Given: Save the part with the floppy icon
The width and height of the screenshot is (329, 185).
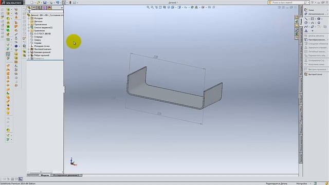Looking at the screenshot, I should [45, 3].
